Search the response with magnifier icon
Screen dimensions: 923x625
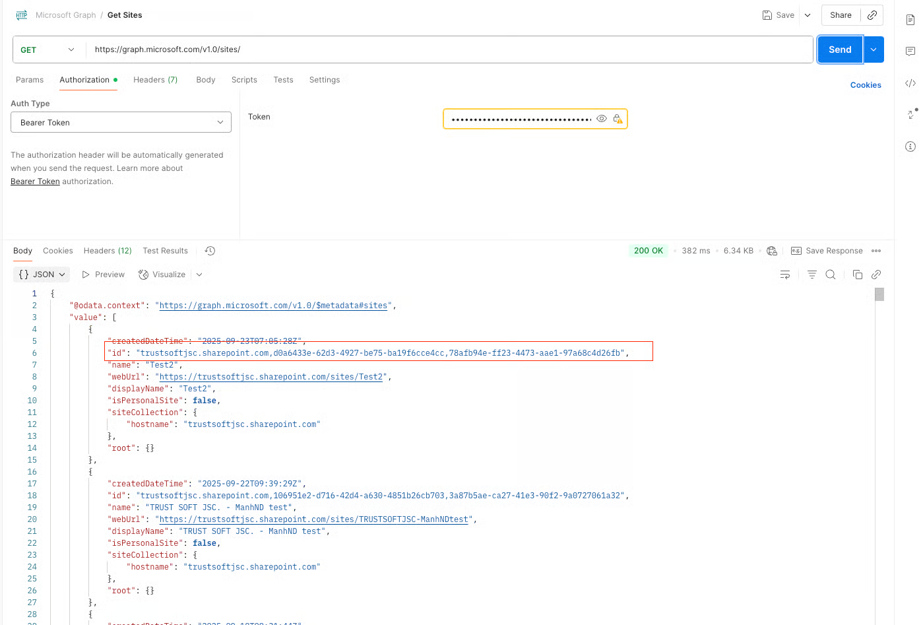pyautogui.click(x=831, y=275)
